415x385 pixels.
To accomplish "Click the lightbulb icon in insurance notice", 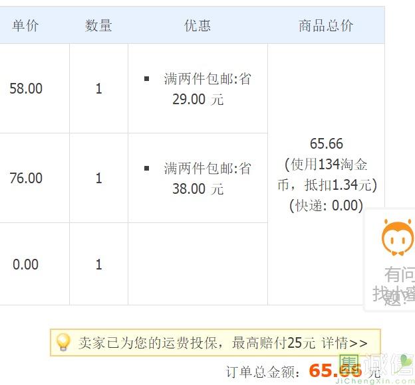I will pyautogui.click(x=63, y=343).
